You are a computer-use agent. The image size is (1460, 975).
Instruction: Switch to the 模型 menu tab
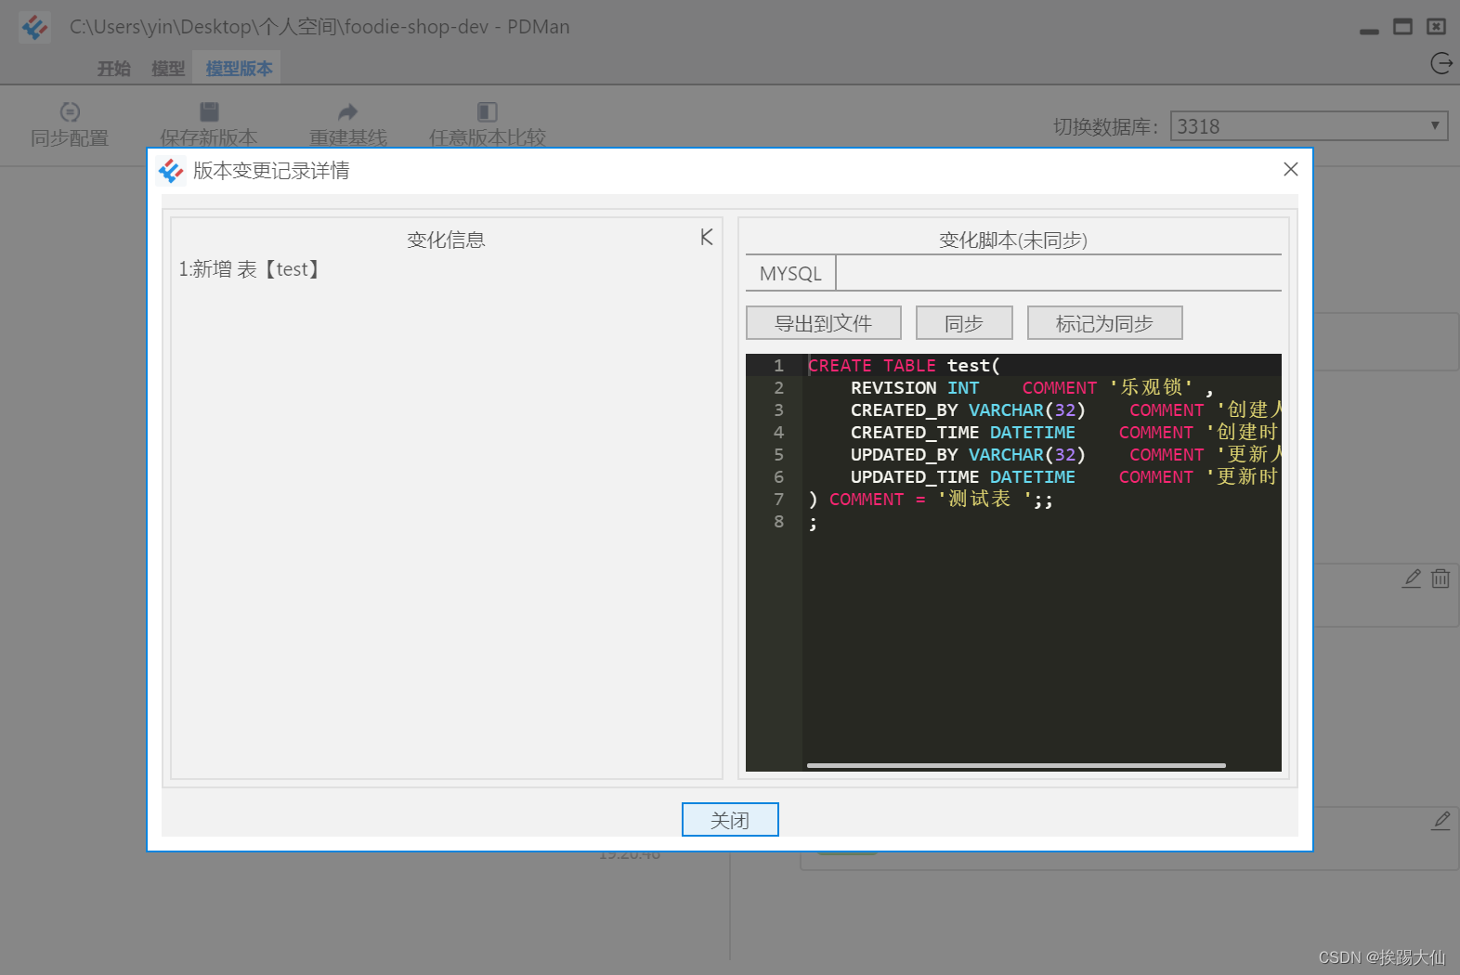coord(168,69)
